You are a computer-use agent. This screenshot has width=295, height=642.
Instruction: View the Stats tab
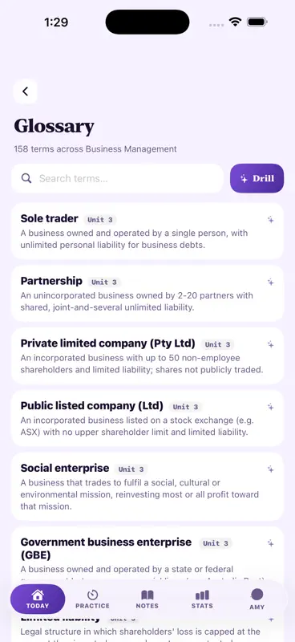coord(202,599)
